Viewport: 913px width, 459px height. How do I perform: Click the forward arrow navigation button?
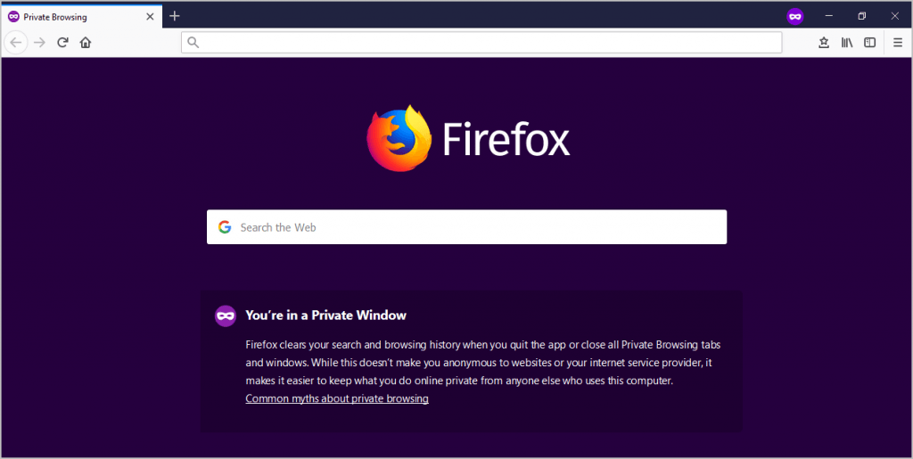[39, 43]
